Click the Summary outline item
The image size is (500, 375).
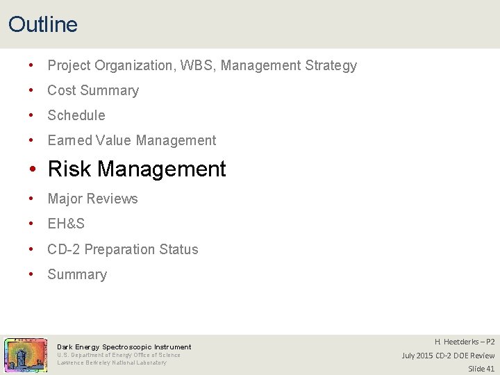(77, 275)
